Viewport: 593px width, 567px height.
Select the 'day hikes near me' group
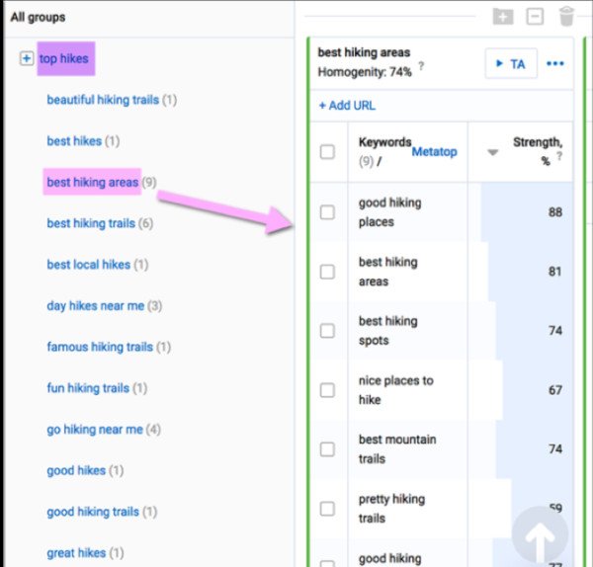click(x=95, y=306)
